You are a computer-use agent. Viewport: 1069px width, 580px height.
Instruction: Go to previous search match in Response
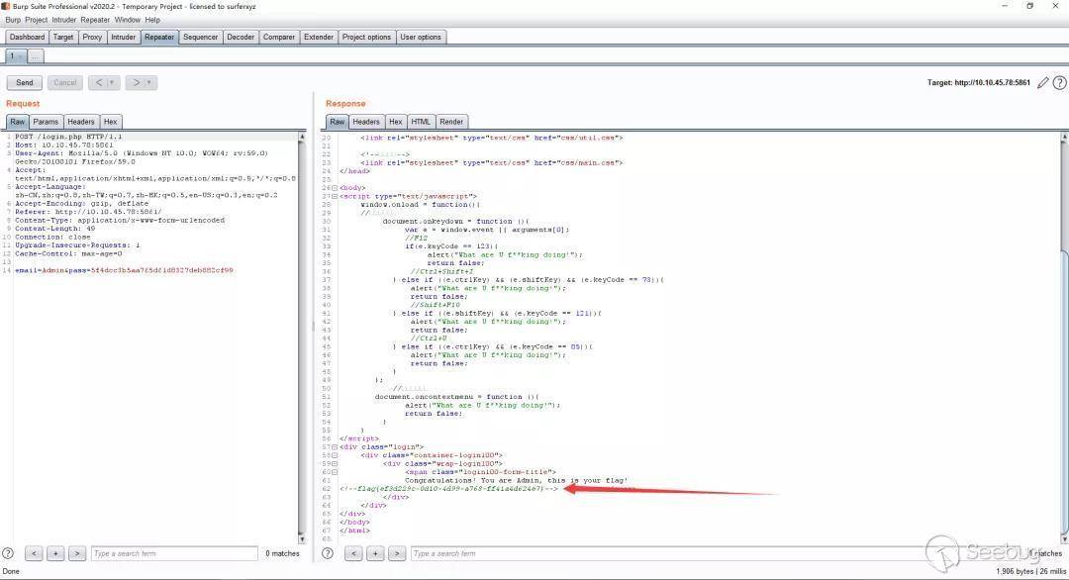(x=353, y=553)
